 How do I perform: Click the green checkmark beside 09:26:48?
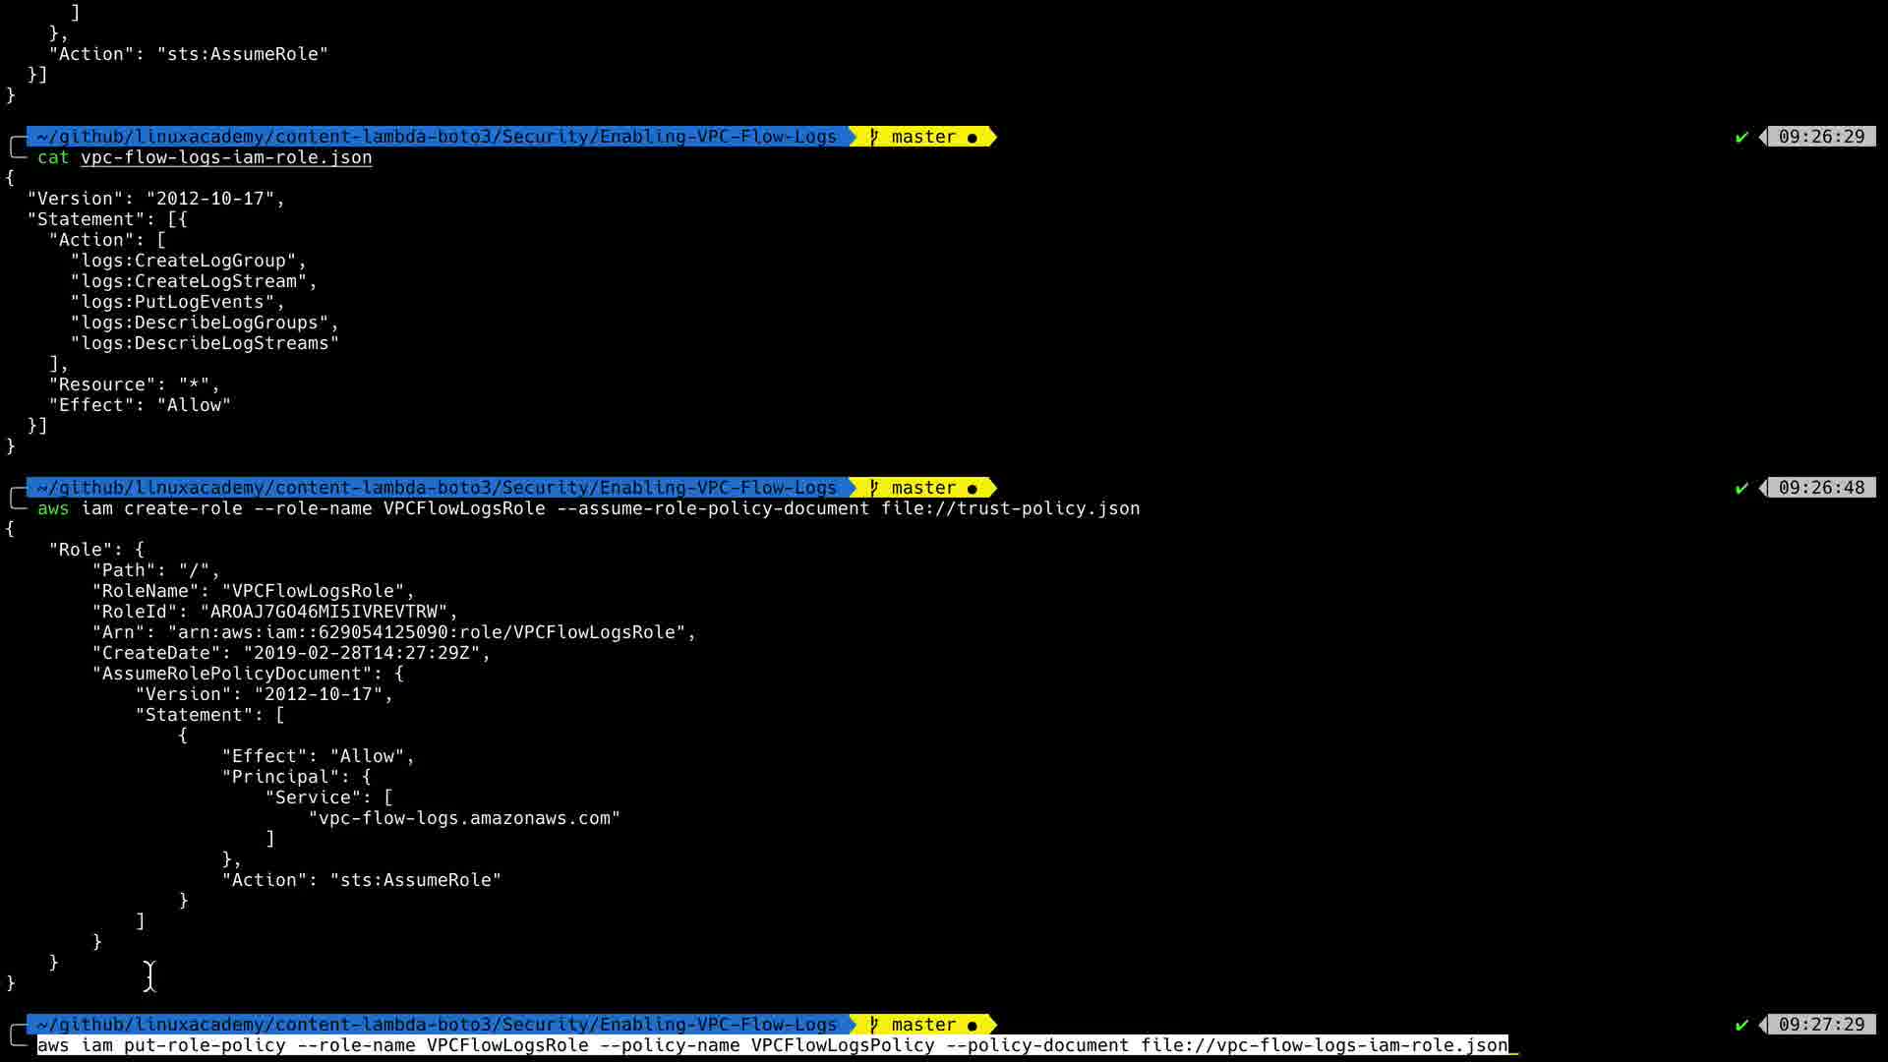(x=1741, y=489)
